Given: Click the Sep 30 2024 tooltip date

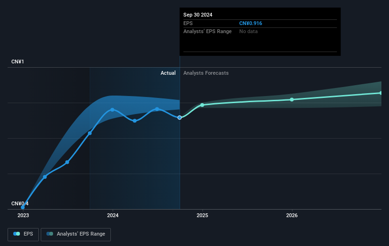Looking at the screenshot, I should [x=198, y=15].
